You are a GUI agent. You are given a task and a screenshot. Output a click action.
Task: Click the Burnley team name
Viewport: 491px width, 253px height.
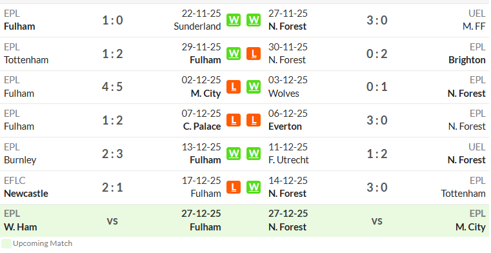click(20, 160)
